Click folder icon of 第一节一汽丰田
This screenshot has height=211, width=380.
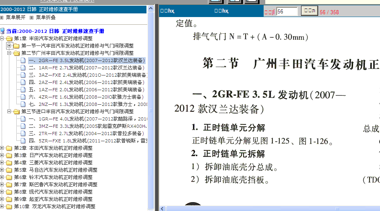17,46
